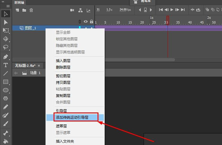The width and height of the screenshot is (222, 145).
Task: Toggle lock all layers icon
Action: pos(92,21)
